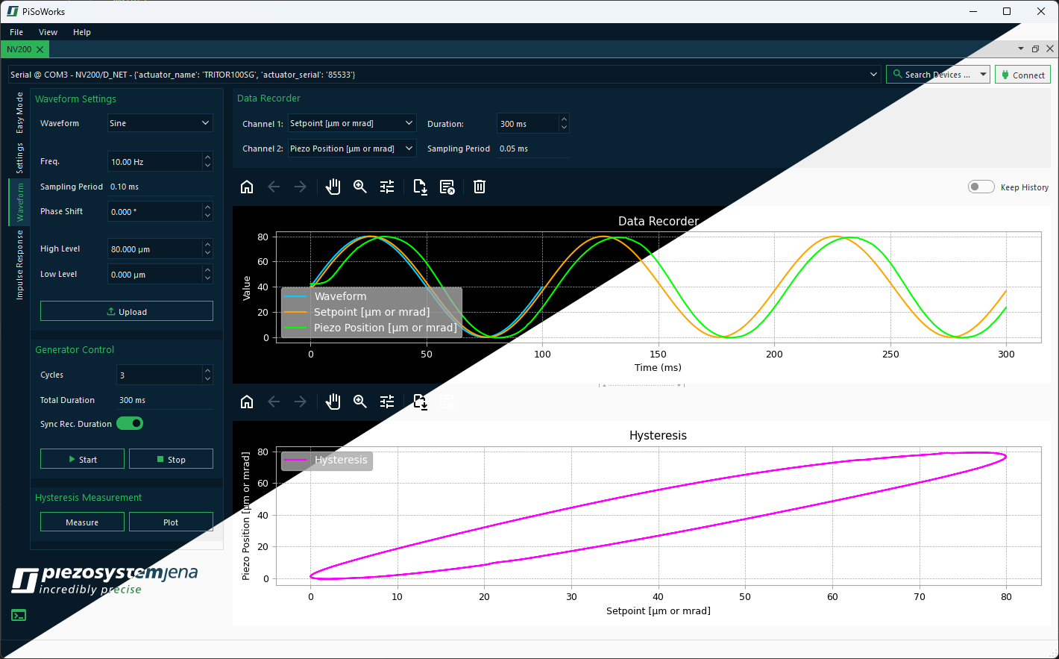Disable the Sync Rec. Duration toggle
The image size is (1059, 659).
[x=130, y=424]
